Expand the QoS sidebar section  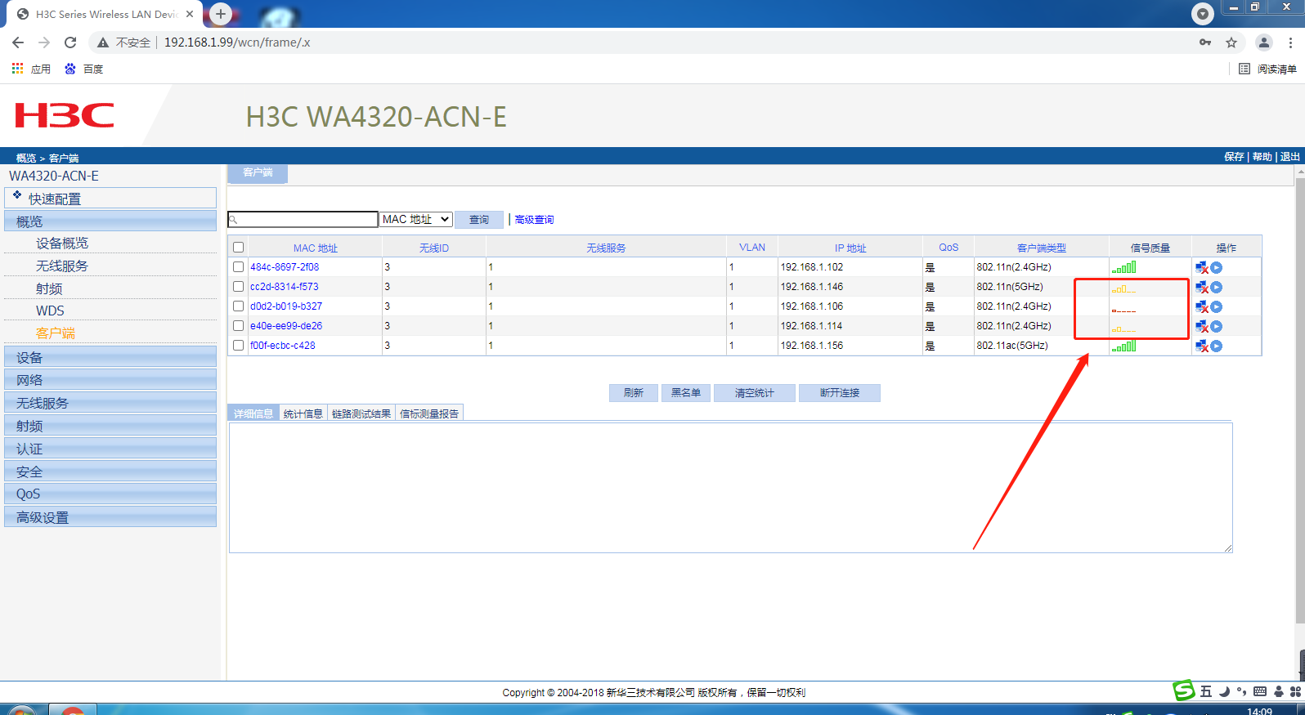point(110,494)
